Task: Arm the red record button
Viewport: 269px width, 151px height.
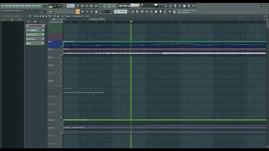Action: 64,6
